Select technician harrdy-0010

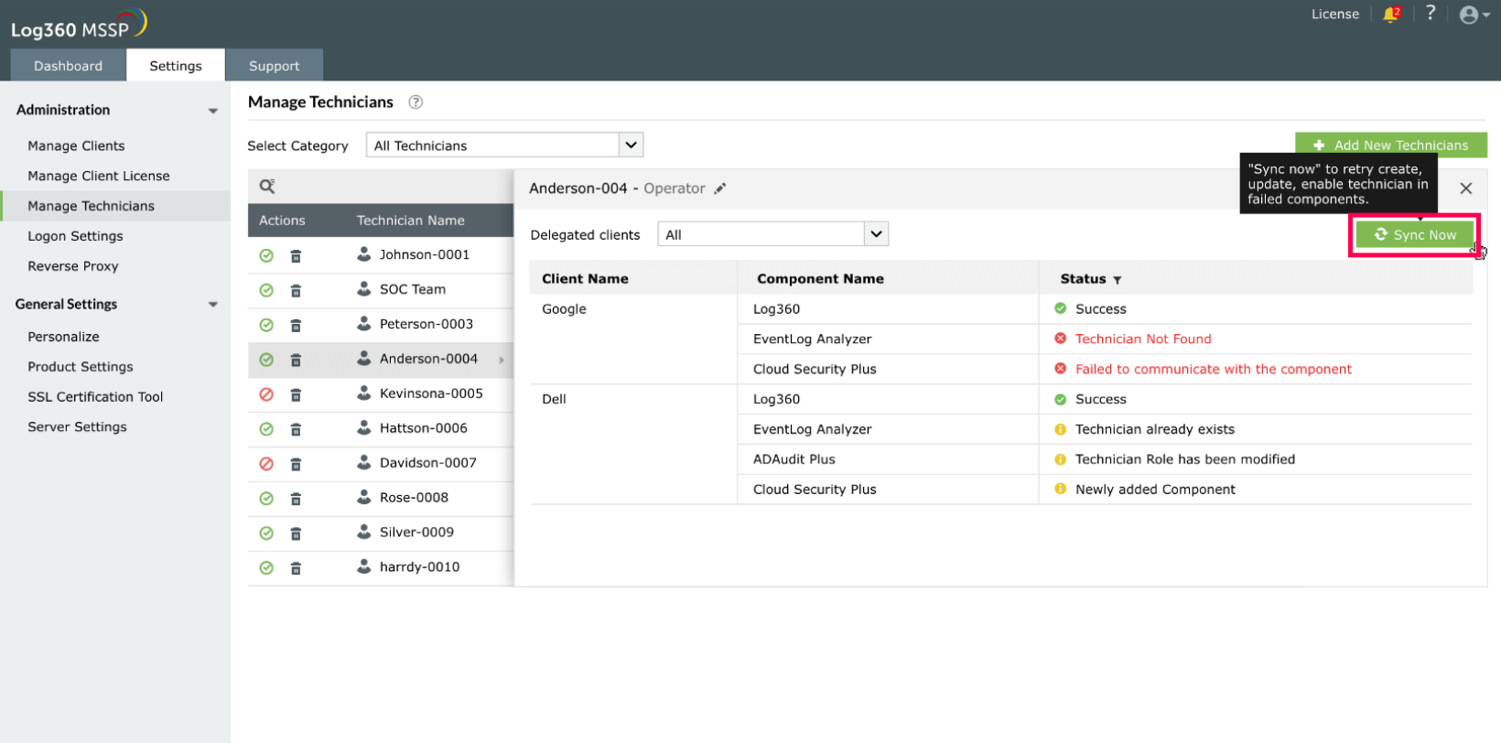click(420, 568)
